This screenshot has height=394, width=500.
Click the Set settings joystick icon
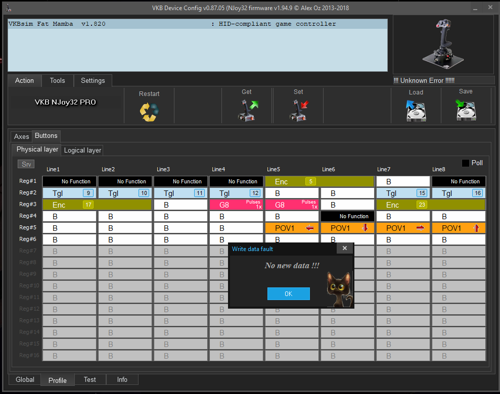[x=298, y=110]
